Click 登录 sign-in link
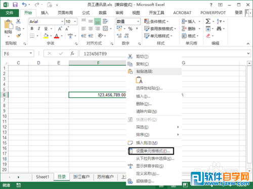 [x=239, y=13]
